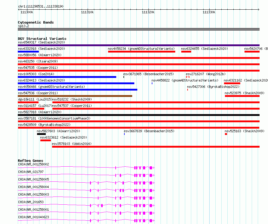Image resolution: width=268 pixels, height=224 pixels.
Task: Click the nsv6324655 (Sedlazeck2020) label
Action: click(x=204, y=49)
